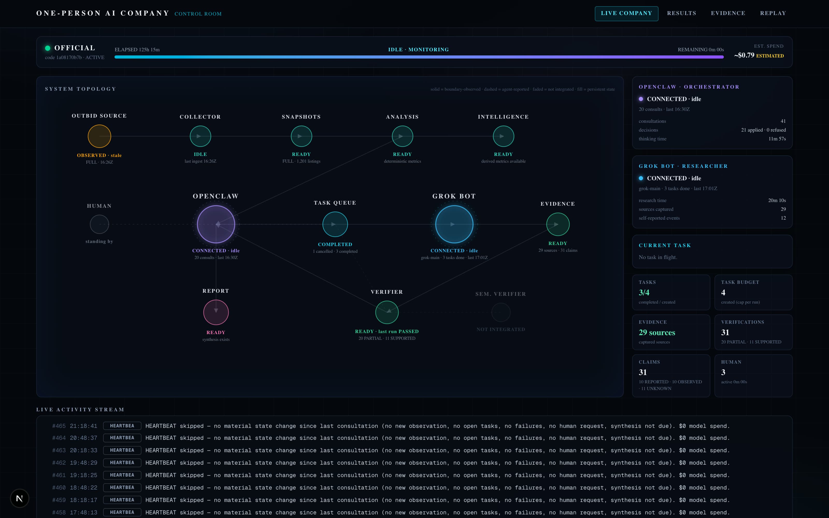
Task: Click the Intelligence node circle
Action: pos(503,136)
